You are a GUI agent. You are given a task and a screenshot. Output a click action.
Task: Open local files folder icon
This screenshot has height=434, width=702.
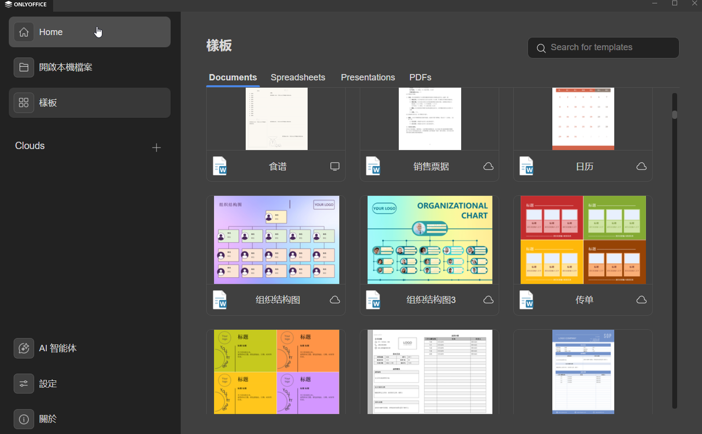tap(24, 67)
